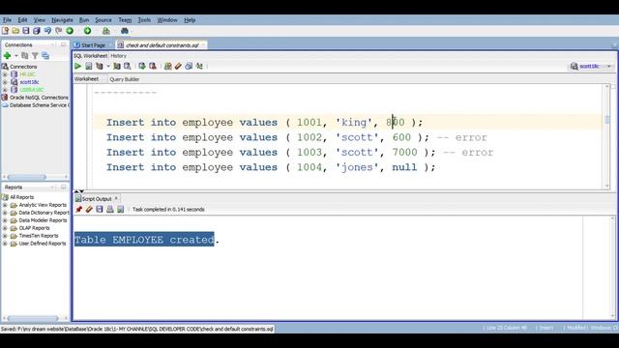This screenshot has height=348, width=619.
Task: Click the Schema Browser icon in Connections panel
Action: coord(45,56)
